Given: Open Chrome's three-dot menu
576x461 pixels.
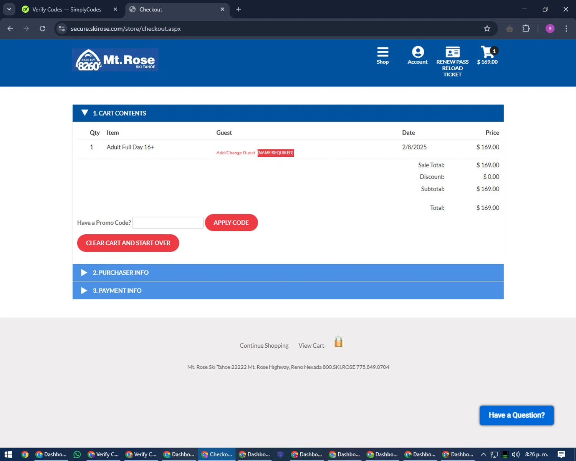Looking at the screenshot, I should point(566,28).
